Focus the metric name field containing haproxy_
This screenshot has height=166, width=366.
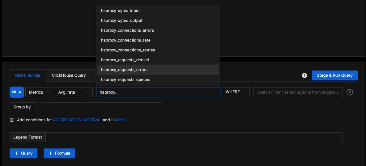tap(158, 92)
